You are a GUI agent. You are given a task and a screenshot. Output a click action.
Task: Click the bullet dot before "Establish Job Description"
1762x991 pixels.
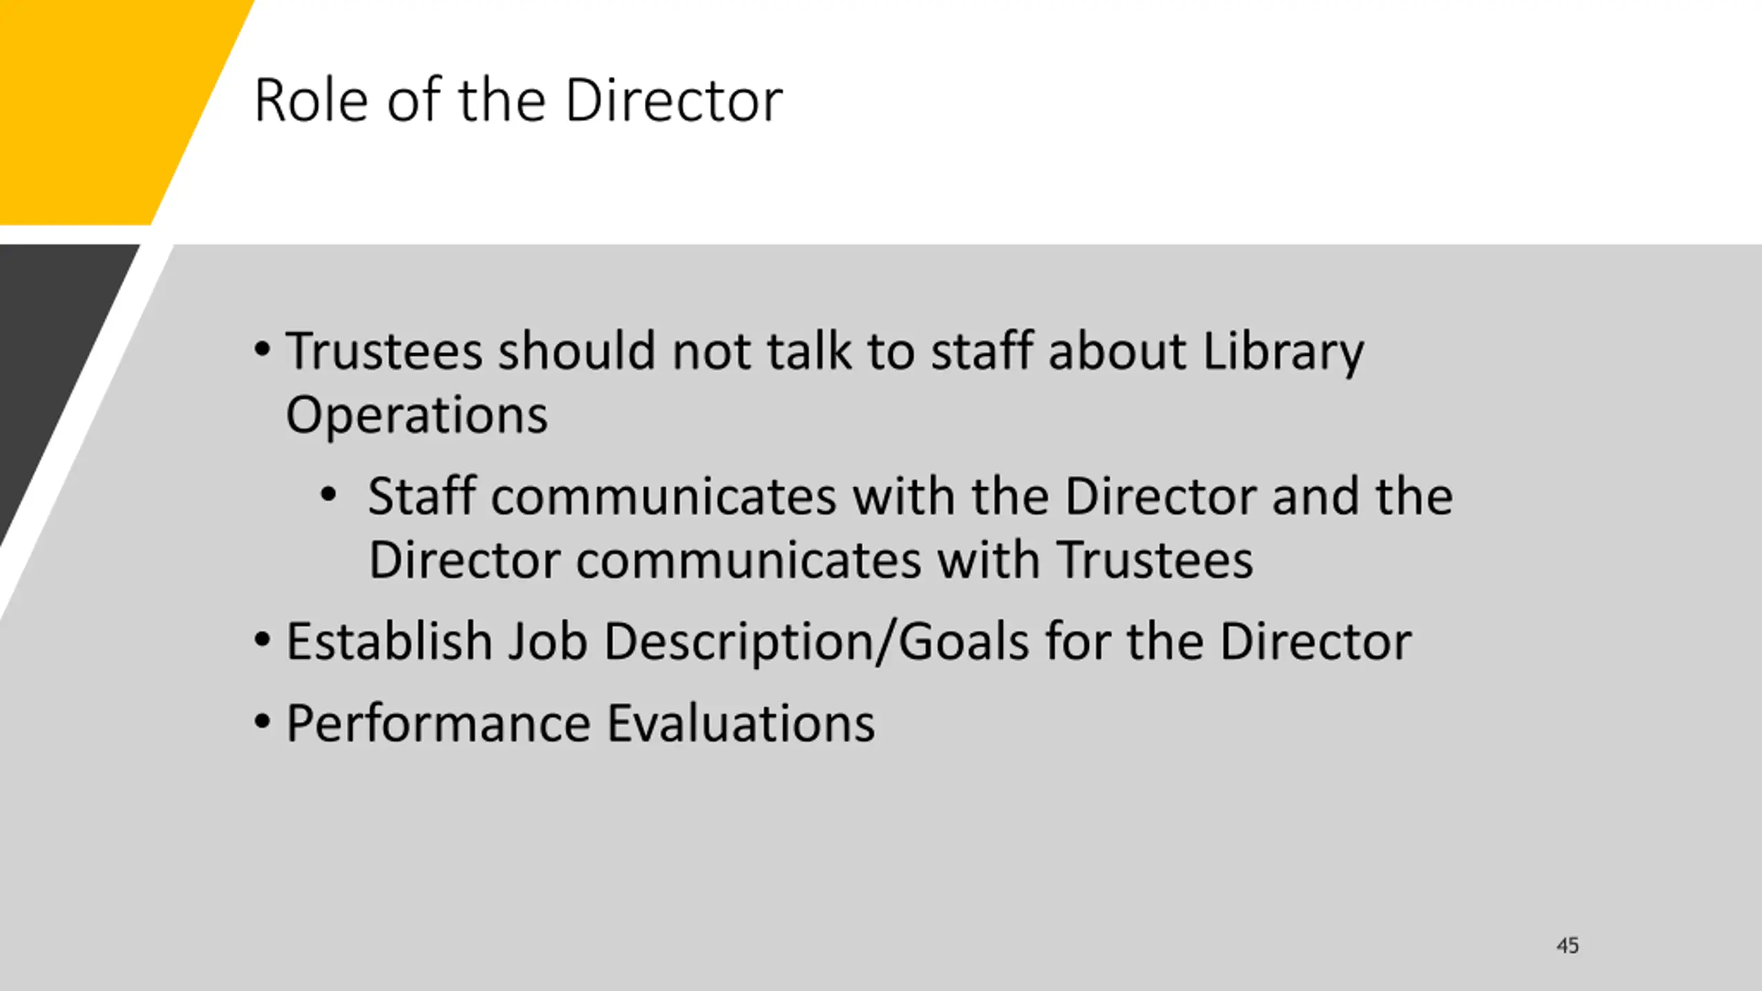coord(262,641)
